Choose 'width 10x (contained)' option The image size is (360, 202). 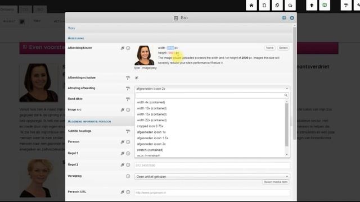tap(152, 108)
